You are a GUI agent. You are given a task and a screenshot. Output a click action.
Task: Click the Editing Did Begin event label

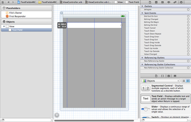152,22
